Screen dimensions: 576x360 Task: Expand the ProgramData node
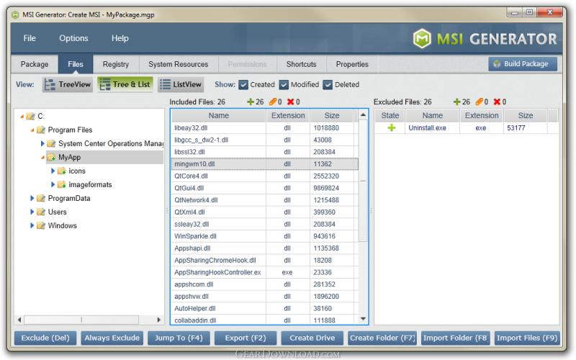(32, 199)
